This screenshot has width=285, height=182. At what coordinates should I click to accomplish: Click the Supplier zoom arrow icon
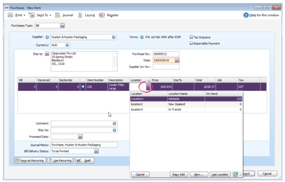pyautogui.click(x=47, y=37)
